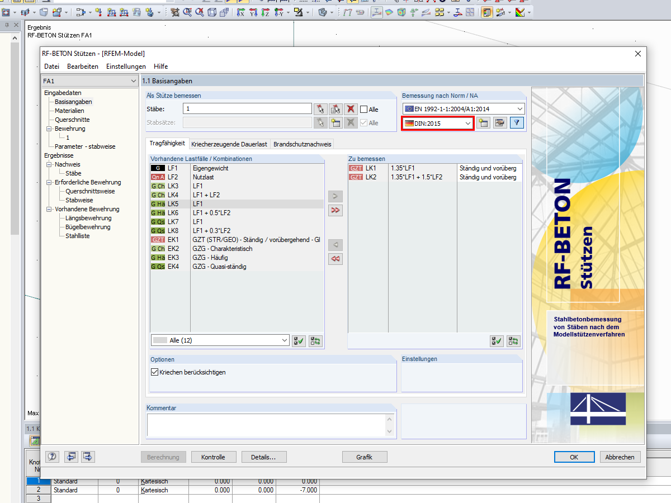Image resolution: width=671 pixels, height=503 pixels.
Task: Add all load cases with double right arrow
Action: tap(335, 210)
